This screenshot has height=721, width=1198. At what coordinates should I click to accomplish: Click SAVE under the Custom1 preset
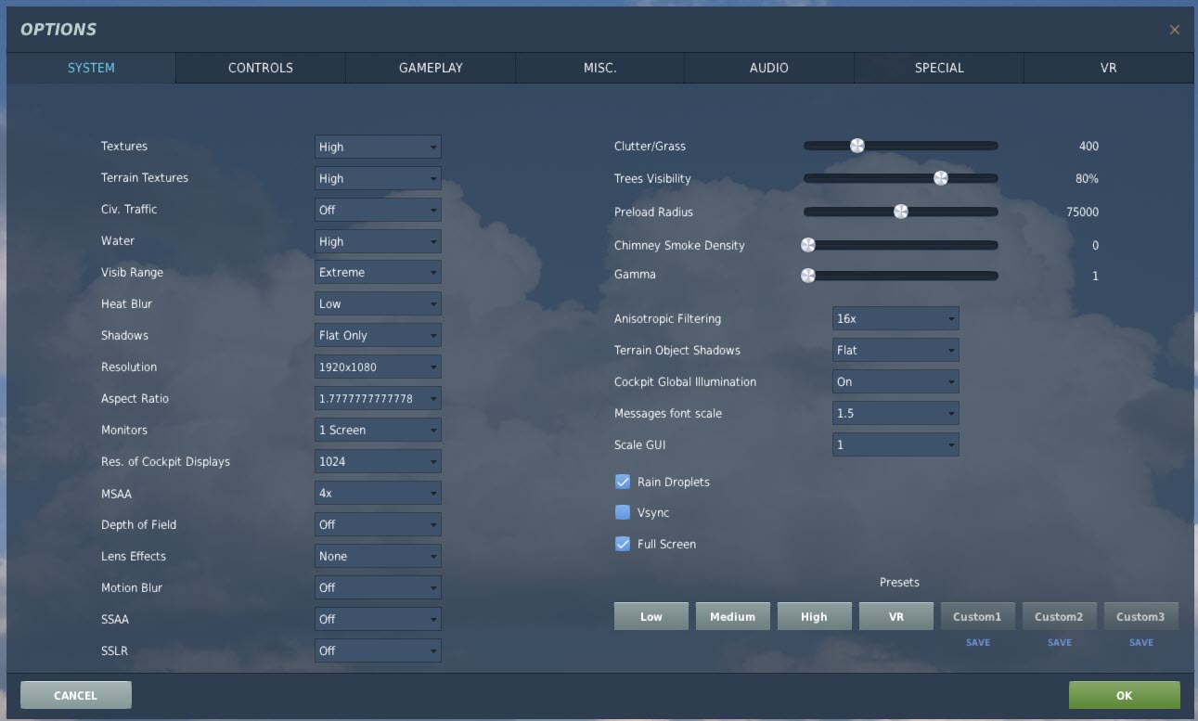tap(978, 642)
